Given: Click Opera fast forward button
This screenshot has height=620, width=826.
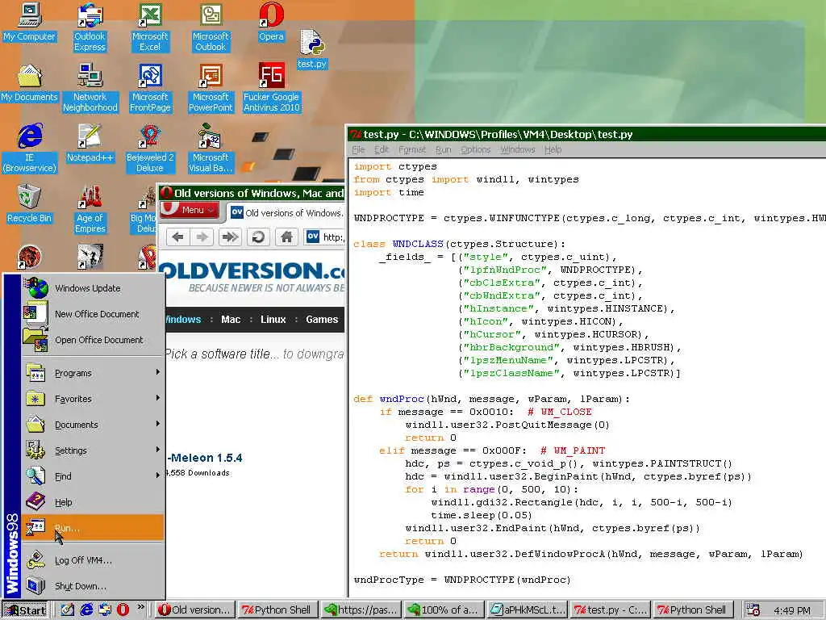Looking at the screenshot, I should pos(230,237).
